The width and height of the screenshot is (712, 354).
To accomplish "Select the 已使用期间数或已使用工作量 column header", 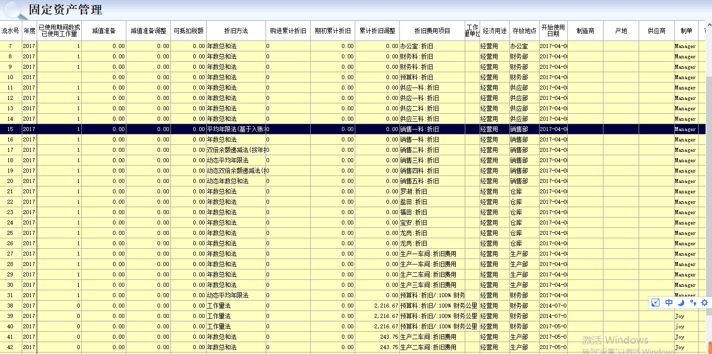I will pyautogui.click(x=59, y=31).
